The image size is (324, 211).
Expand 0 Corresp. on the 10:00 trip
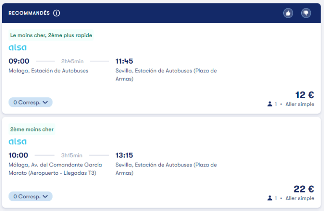pyautogui.click(x=30, y=196)
